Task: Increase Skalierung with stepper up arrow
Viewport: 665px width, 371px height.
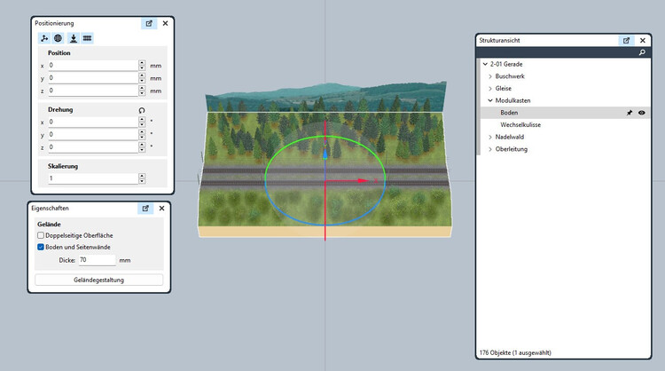Action: [142, 176]
